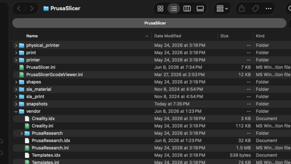Open the Share menu
Viewport: 291px width, 164px height.
[x=242, y=9]
